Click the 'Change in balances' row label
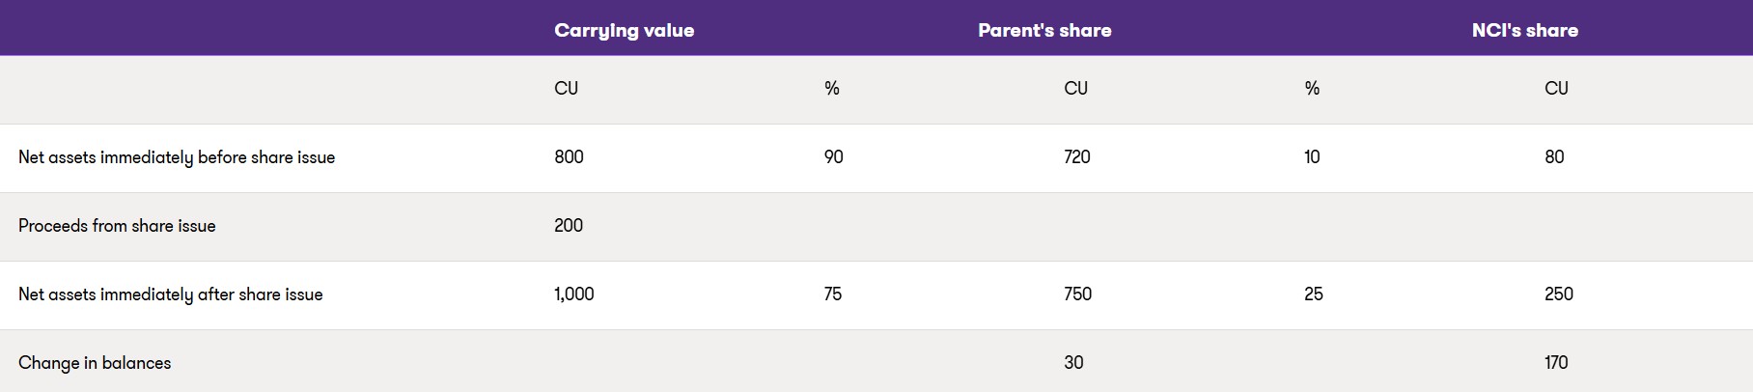This screenshot has width=1753, height=392. click(95, 363)
